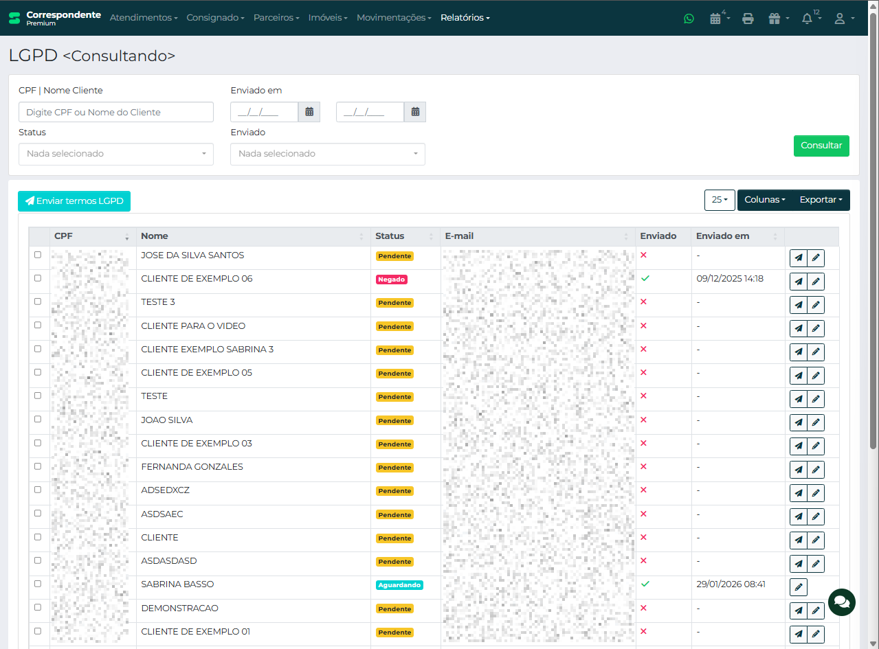879x649 pixels.
Task: Open the calendar icon in the header
Action: coord(715,19)
